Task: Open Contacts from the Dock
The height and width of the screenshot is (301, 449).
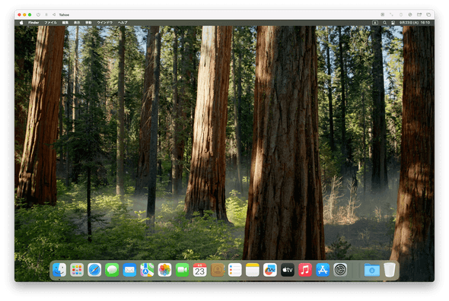Action: (x=218, y=270)
